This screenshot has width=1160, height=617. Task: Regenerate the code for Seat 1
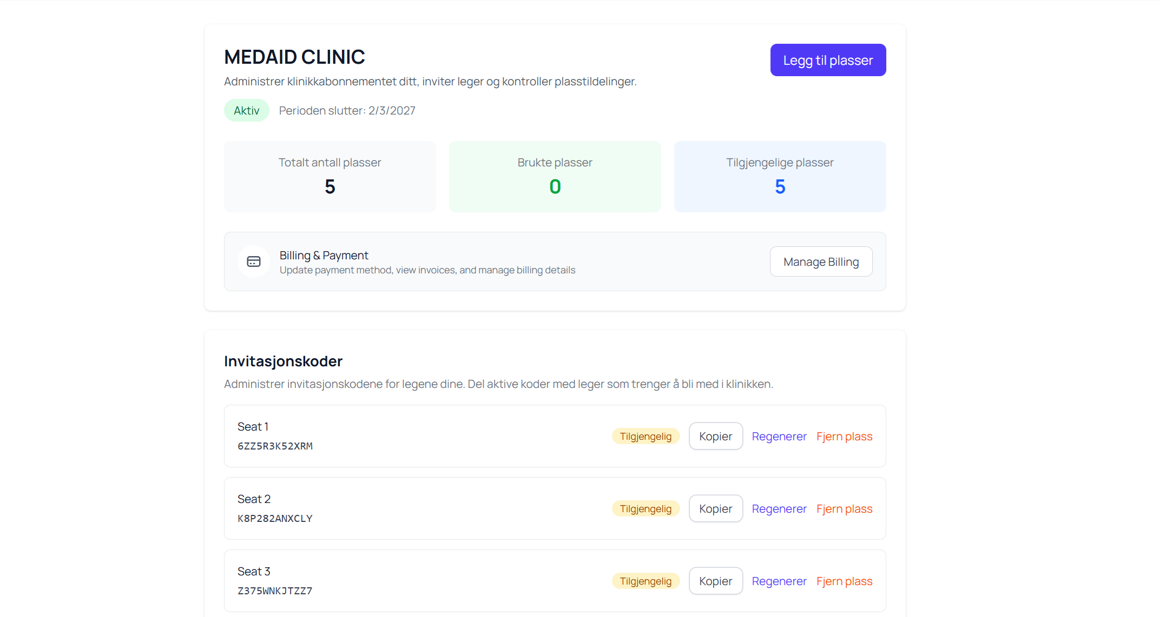point(779,436)
